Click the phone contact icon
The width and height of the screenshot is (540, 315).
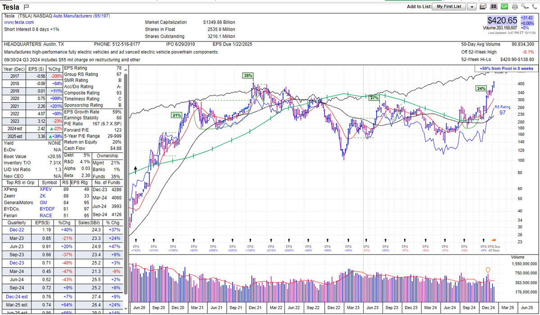coord(535,7)
